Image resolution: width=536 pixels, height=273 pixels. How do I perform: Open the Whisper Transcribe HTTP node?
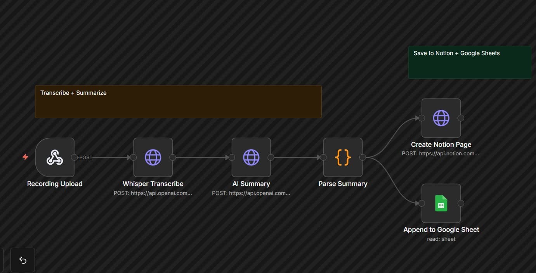coord(153,157)
